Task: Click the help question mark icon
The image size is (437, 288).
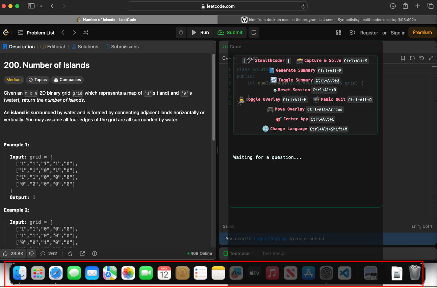Action: 95,254
